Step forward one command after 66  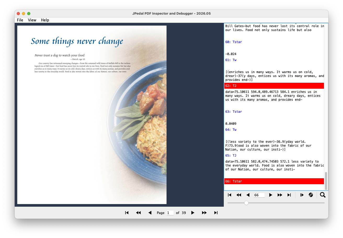click(x=271, y=195)
